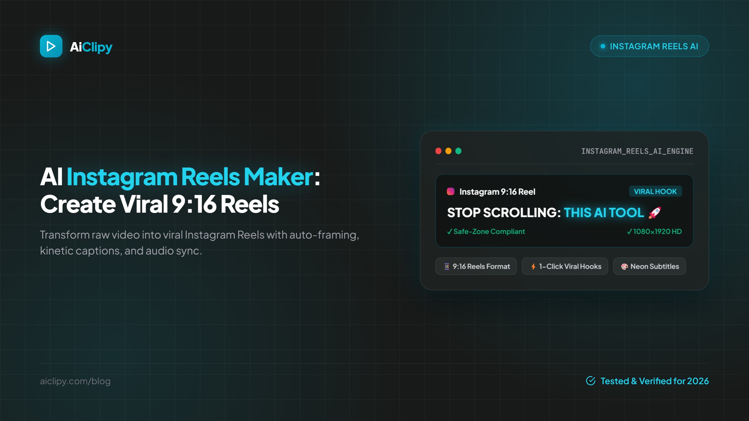Select the INSTAGRAM REELS AI badge
This screenshot has height=421, width=749.
pyautogui.click(x=649, y=46)
